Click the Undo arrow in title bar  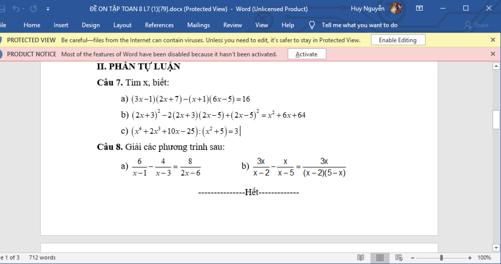tap(16, 9)
